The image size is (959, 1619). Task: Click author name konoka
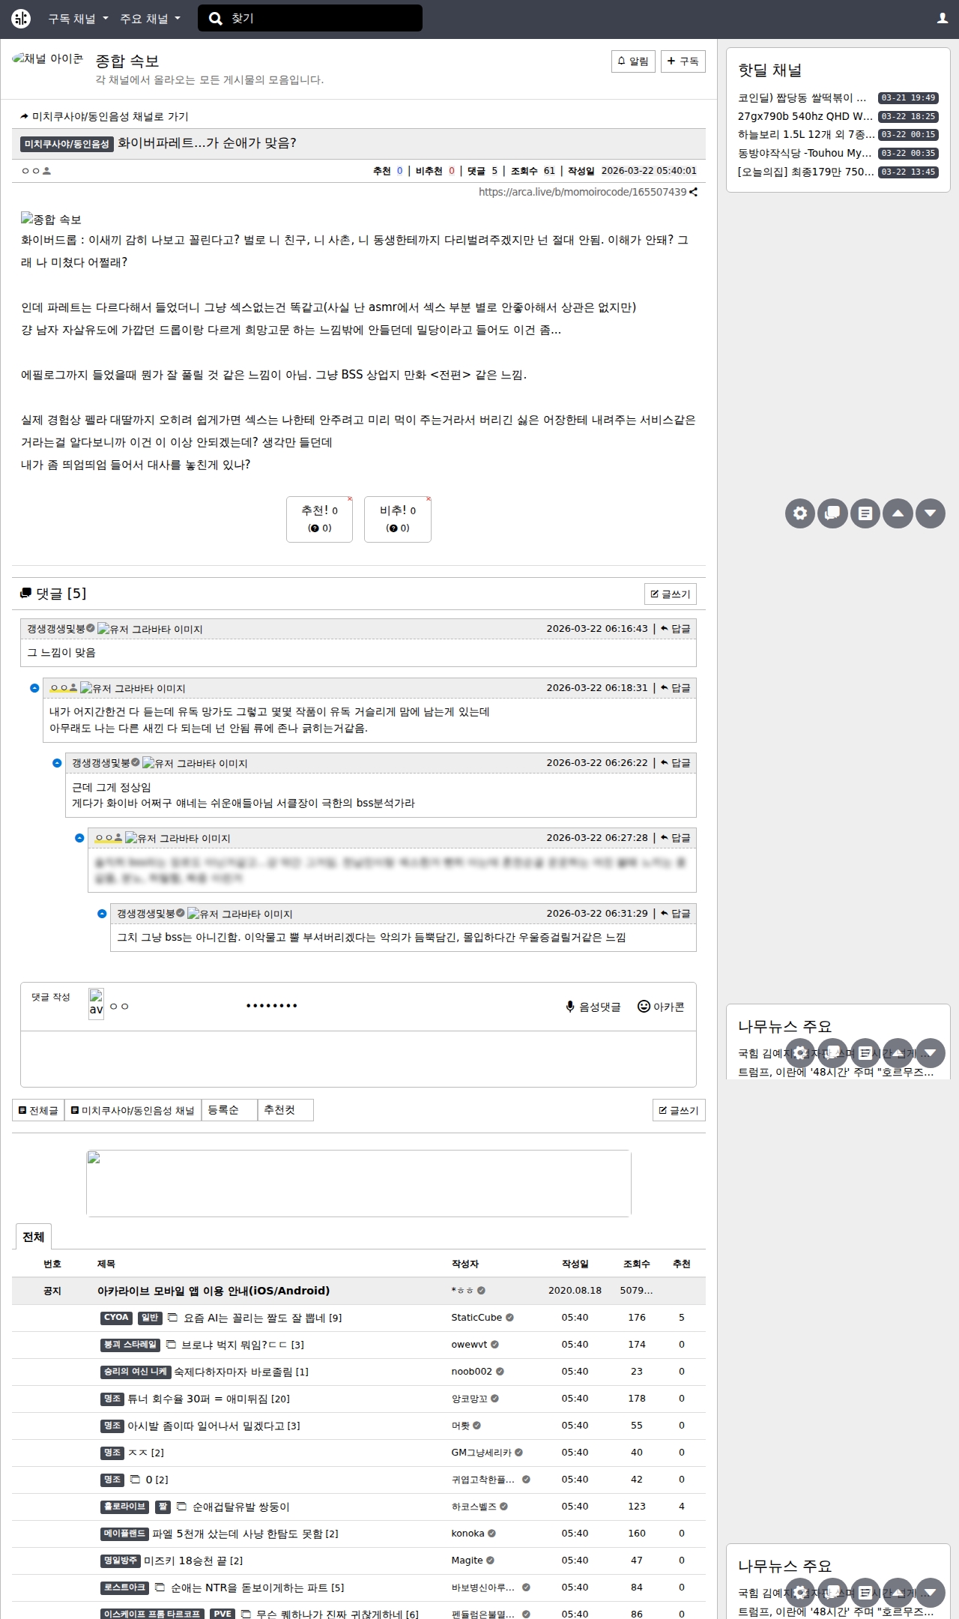point(468,1534)
